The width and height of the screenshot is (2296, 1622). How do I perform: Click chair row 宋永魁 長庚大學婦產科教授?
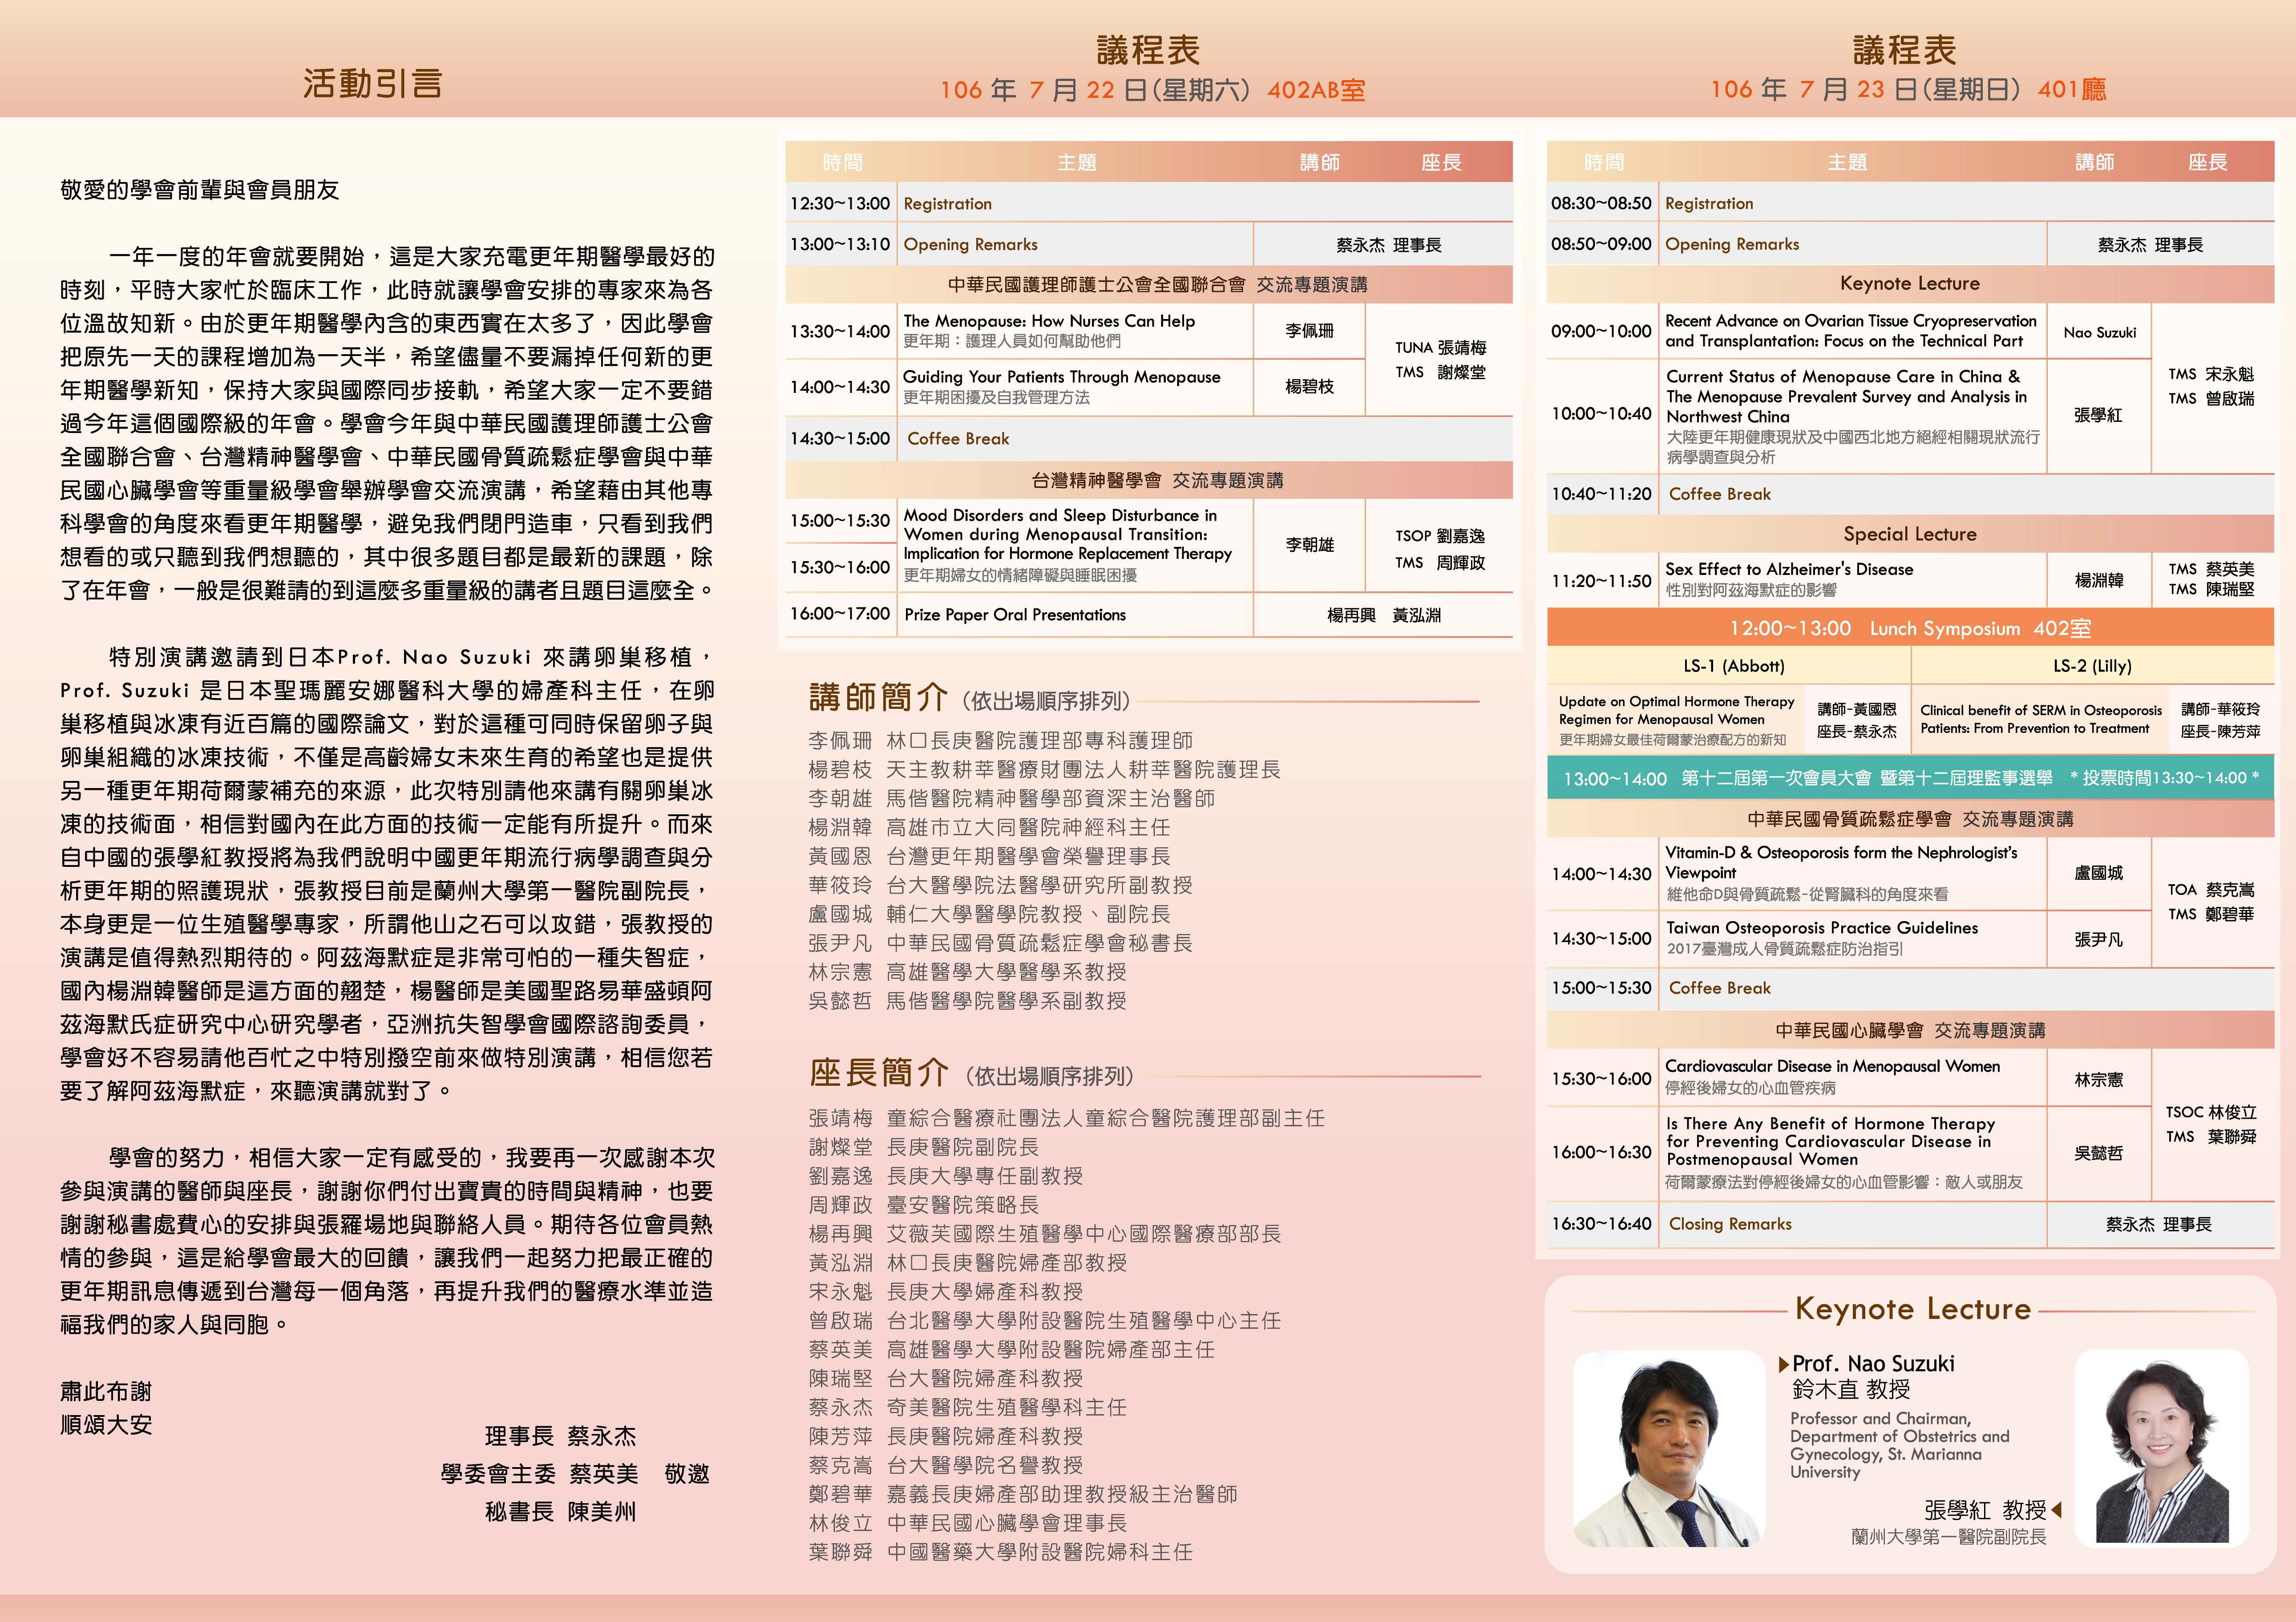[x=946, y=1292]
